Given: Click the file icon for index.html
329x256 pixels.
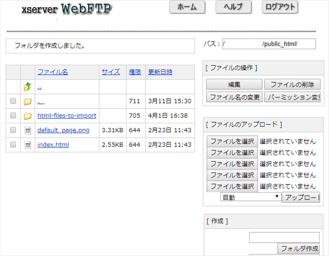Looking at the screenshot, I should (28, 145).
